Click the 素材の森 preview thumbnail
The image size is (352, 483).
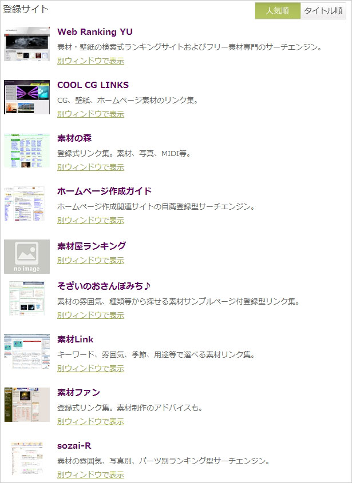tap(27, 150)
